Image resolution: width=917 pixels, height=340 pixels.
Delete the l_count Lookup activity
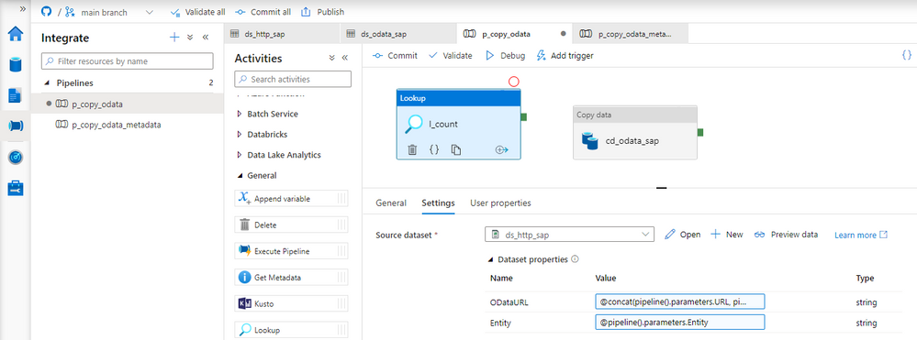click(412, 149)
